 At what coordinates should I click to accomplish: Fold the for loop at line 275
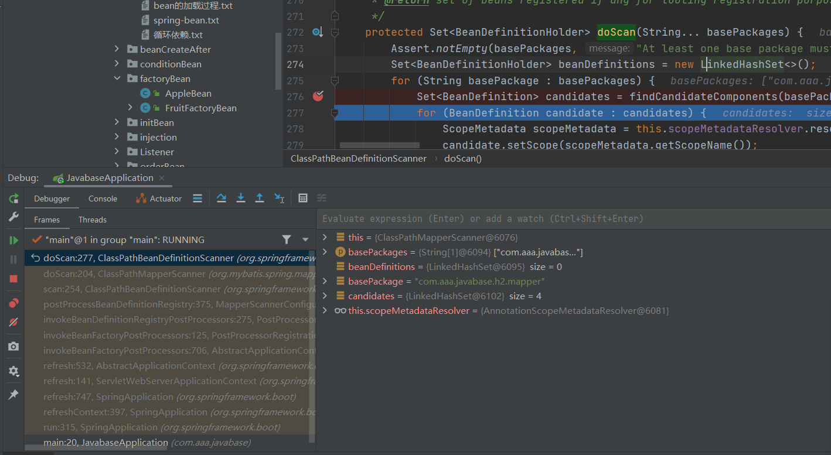(x=335, y=81)
